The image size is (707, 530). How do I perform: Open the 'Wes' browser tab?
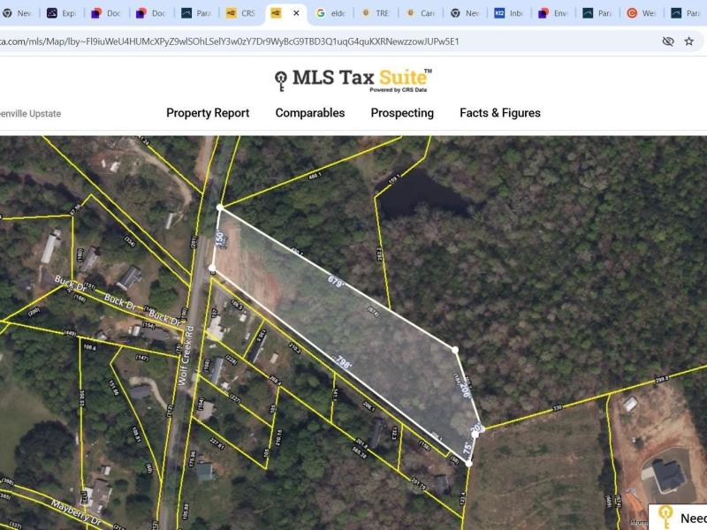point(641,13)
